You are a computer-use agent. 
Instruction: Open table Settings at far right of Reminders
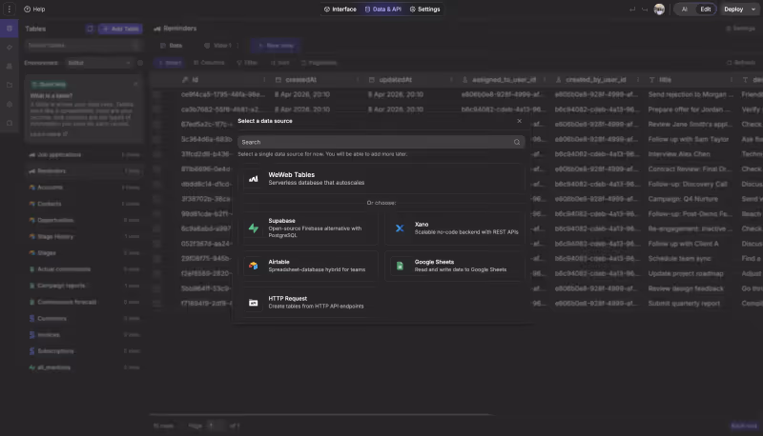(x=740, y=29)
